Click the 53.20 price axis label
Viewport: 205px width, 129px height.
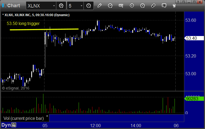191,56
